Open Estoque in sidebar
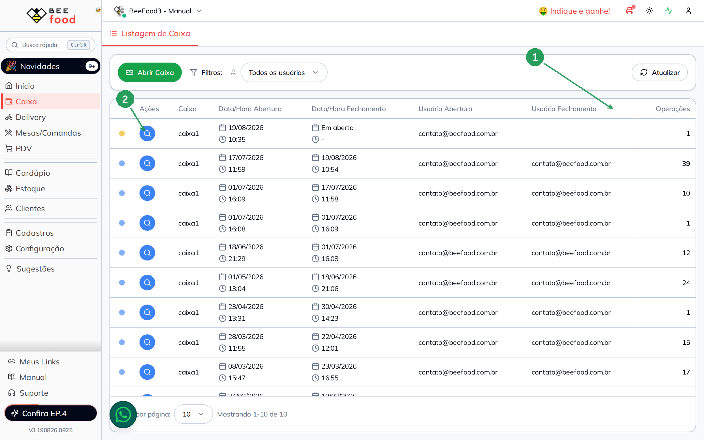This screenshot has width=704, height=440. point(51,188)
